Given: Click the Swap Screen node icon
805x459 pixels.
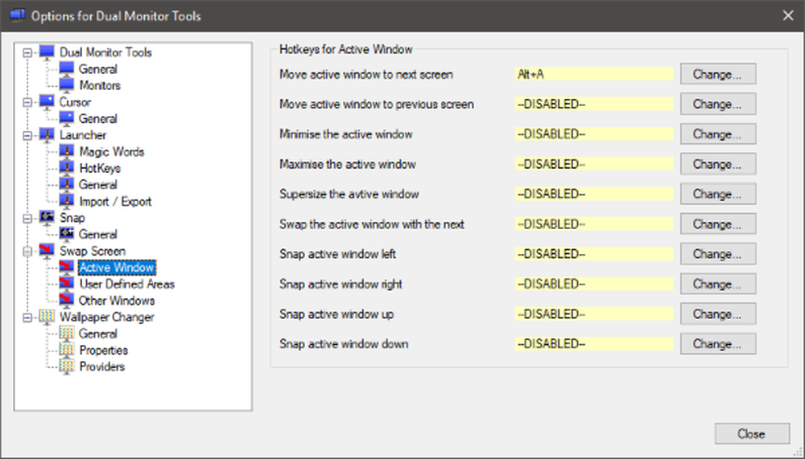Looking at the screenshot, I should [x=47, y=251].
